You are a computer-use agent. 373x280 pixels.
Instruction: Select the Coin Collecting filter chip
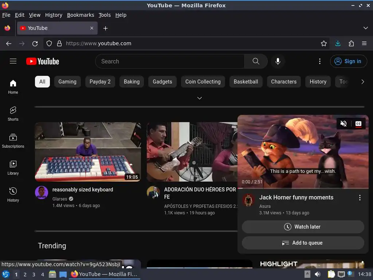click(x=203, y=82)
